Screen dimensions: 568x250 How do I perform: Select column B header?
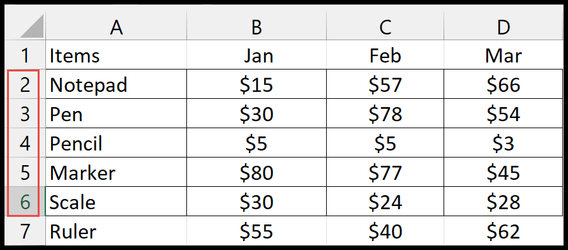pyautogui.click(x=257, y=26)
